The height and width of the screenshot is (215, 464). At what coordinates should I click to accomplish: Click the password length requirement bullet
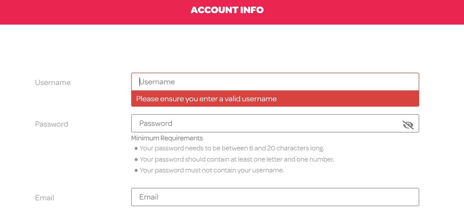click(x=232, y=148)
